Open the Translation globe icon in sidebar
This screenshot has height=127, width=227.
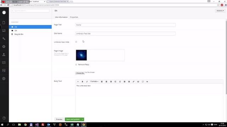(x=4, y=78)
